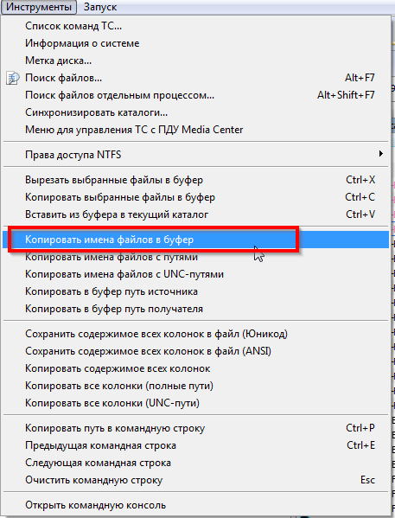The image size is (395, 518).
Task: Select Метка диска... menu item
Action: (x=195, y=61)
